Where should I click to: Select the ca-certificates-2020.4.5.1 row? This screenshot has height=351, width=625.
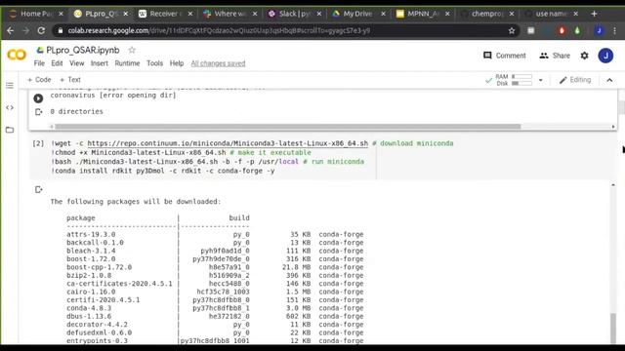[x=215, y=284]
